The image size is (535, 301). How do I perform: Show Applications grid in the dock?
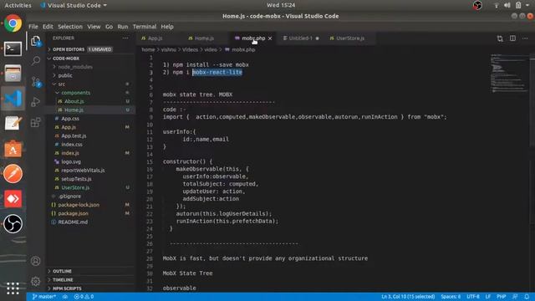pyautogui.click(x=13, y=288)
